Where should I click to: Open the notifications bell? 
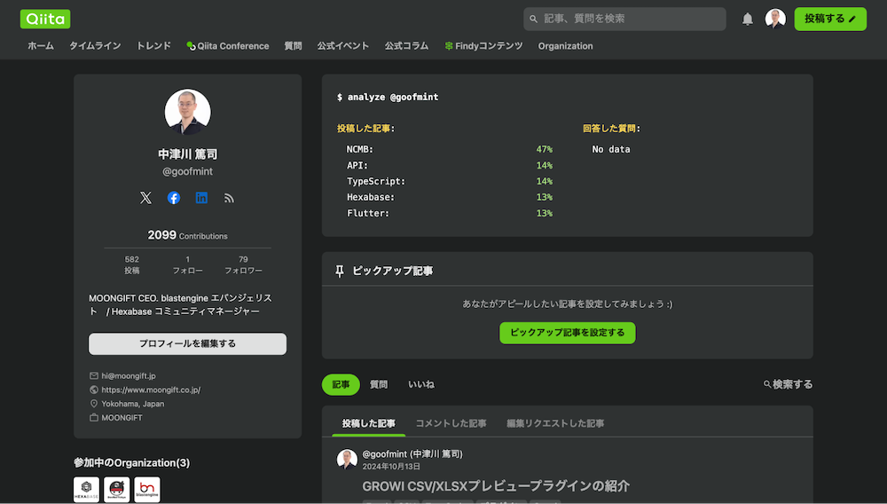tap(747, 20)
